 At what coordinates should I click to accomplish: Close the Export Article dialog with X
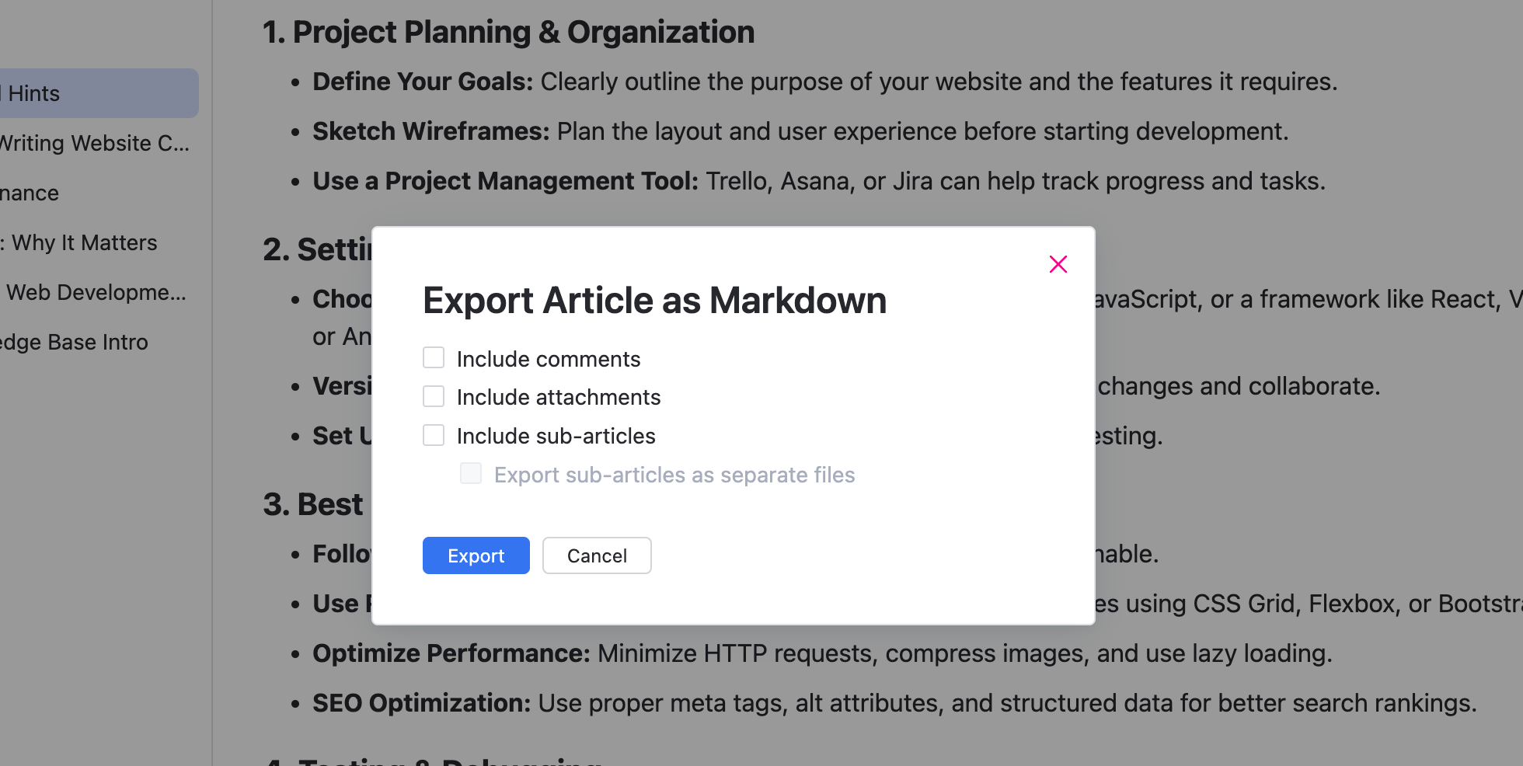tap(1058, 264)
